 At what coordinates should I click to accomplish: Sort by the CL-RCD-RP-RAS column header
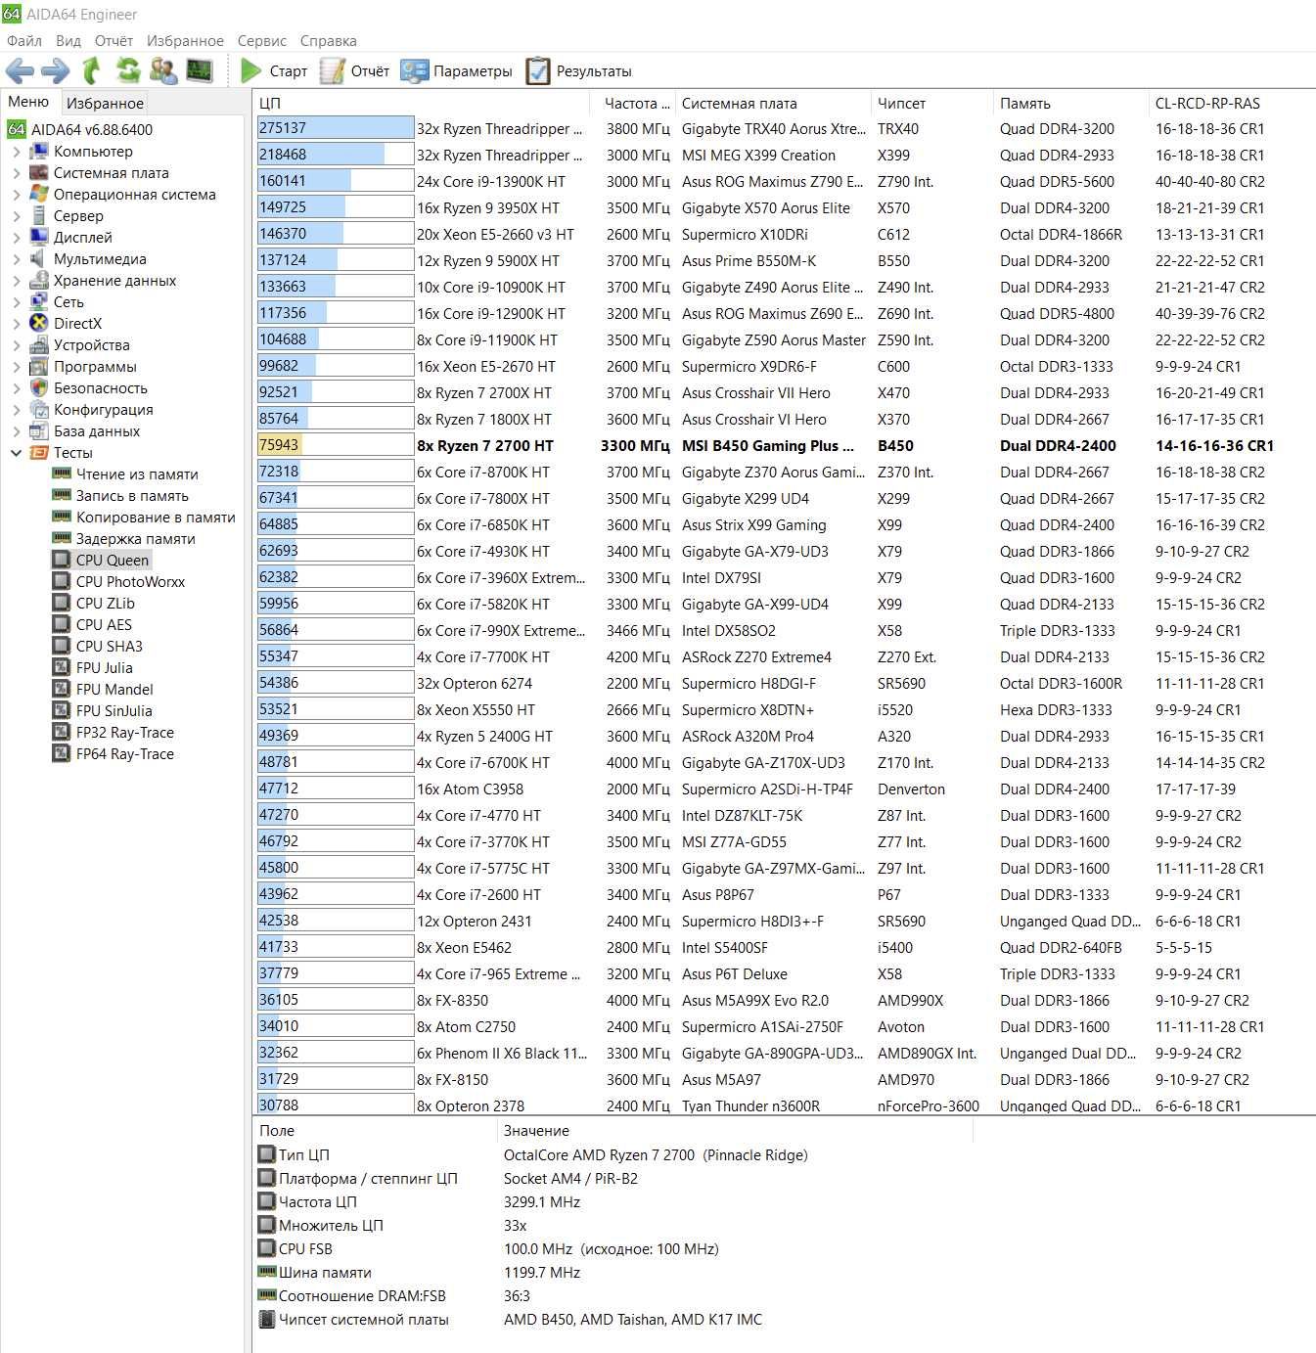click(1231, 103)
